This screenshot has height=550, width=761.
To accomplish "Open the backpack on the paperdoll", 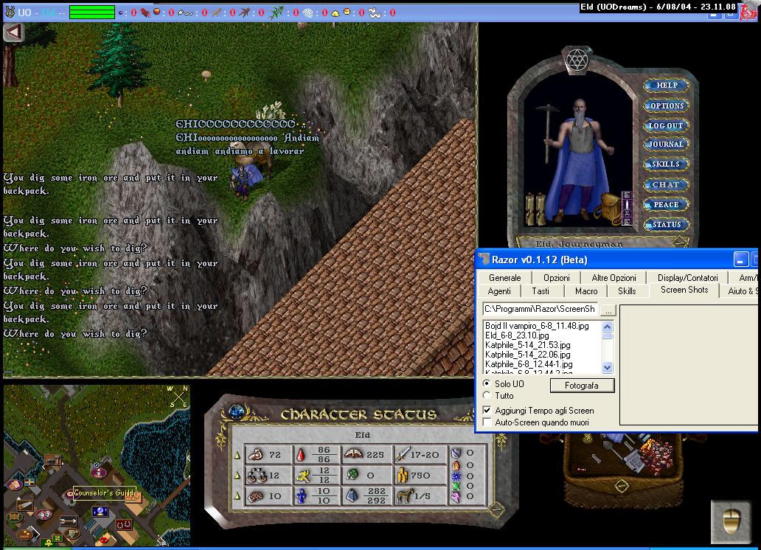I will 607,209.
